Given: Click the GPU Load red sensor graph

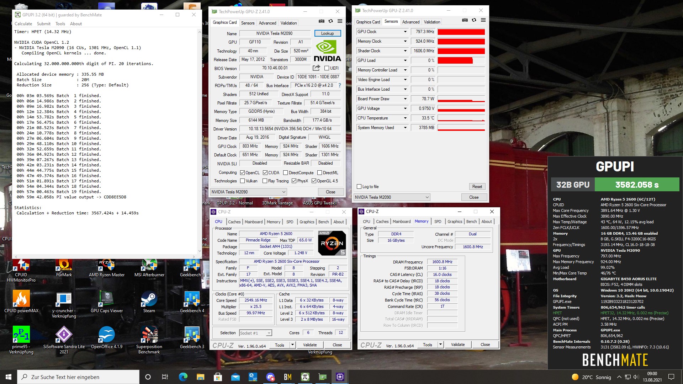Looking at the screenshot, I should coord(461,60).
